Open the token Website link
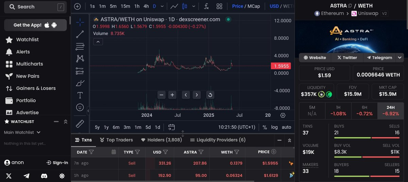 pos(315,58)
